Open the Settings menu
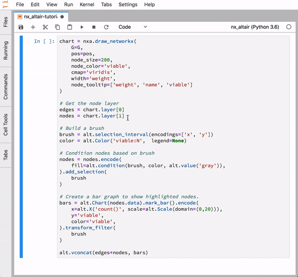 (128, 4)
